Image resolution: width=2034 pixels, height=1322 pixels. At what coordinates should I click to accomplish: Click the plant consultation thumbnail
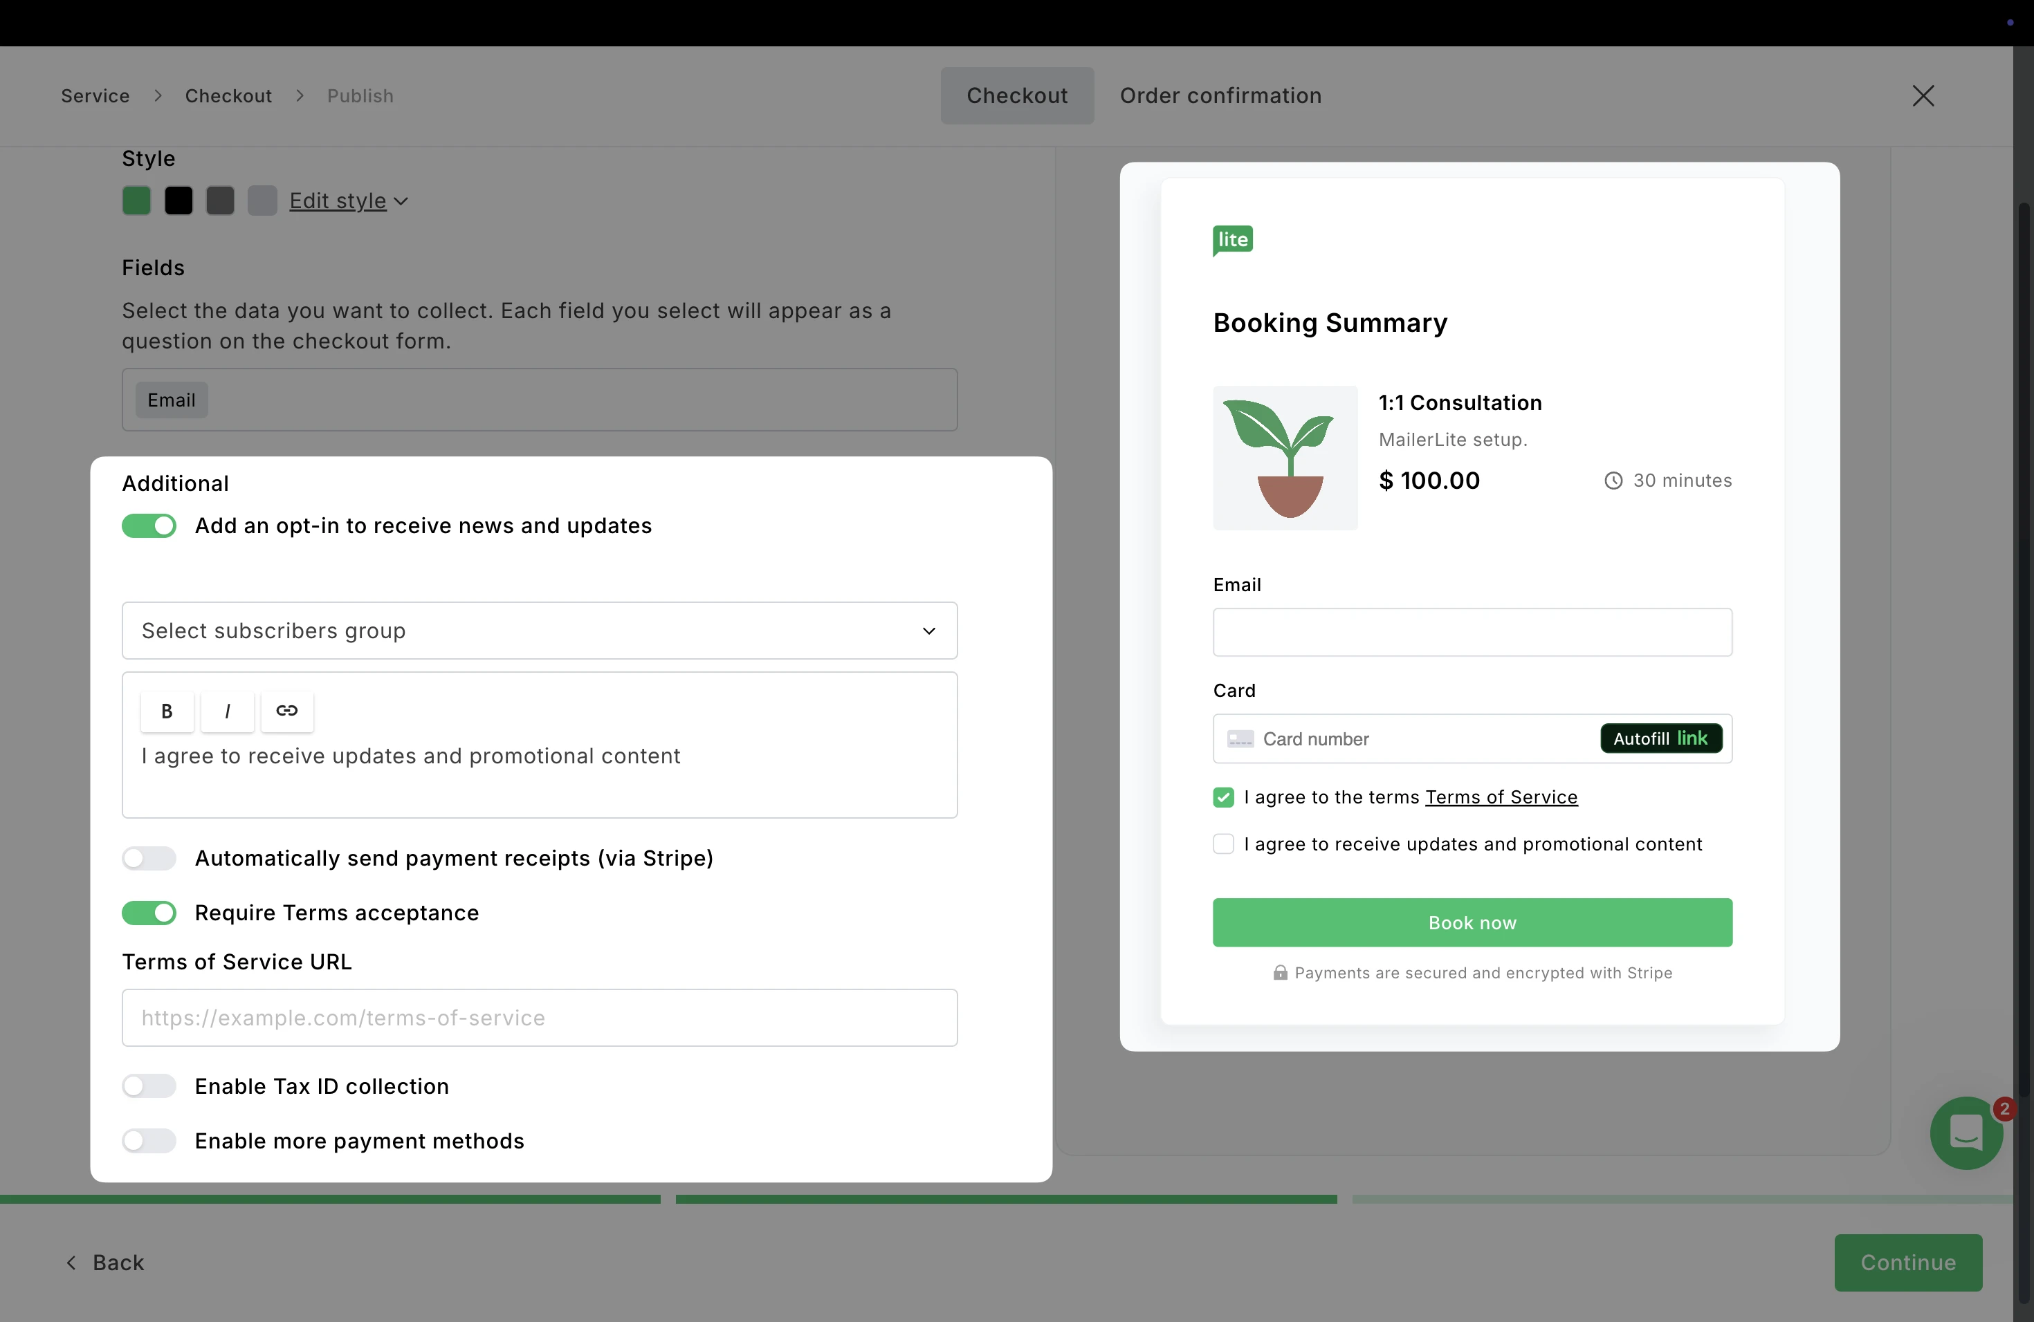[1285, 458]
